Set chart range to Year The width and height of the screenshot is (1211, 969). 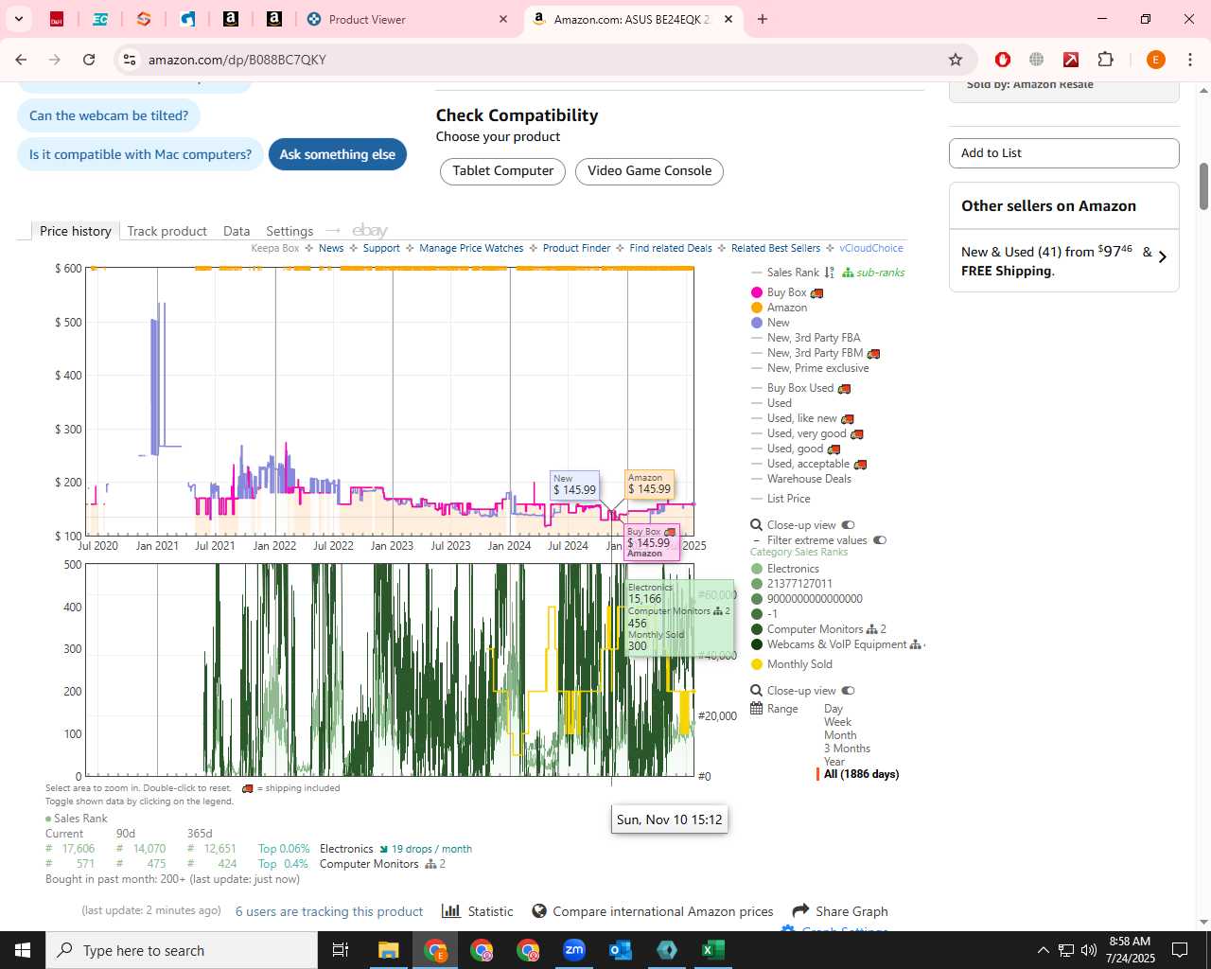[834, 762]
